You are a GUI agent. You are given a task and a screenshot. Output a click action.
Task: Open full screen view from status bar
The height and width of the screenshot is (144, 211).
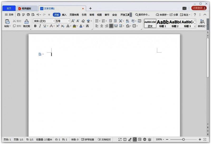coord(120,139)
